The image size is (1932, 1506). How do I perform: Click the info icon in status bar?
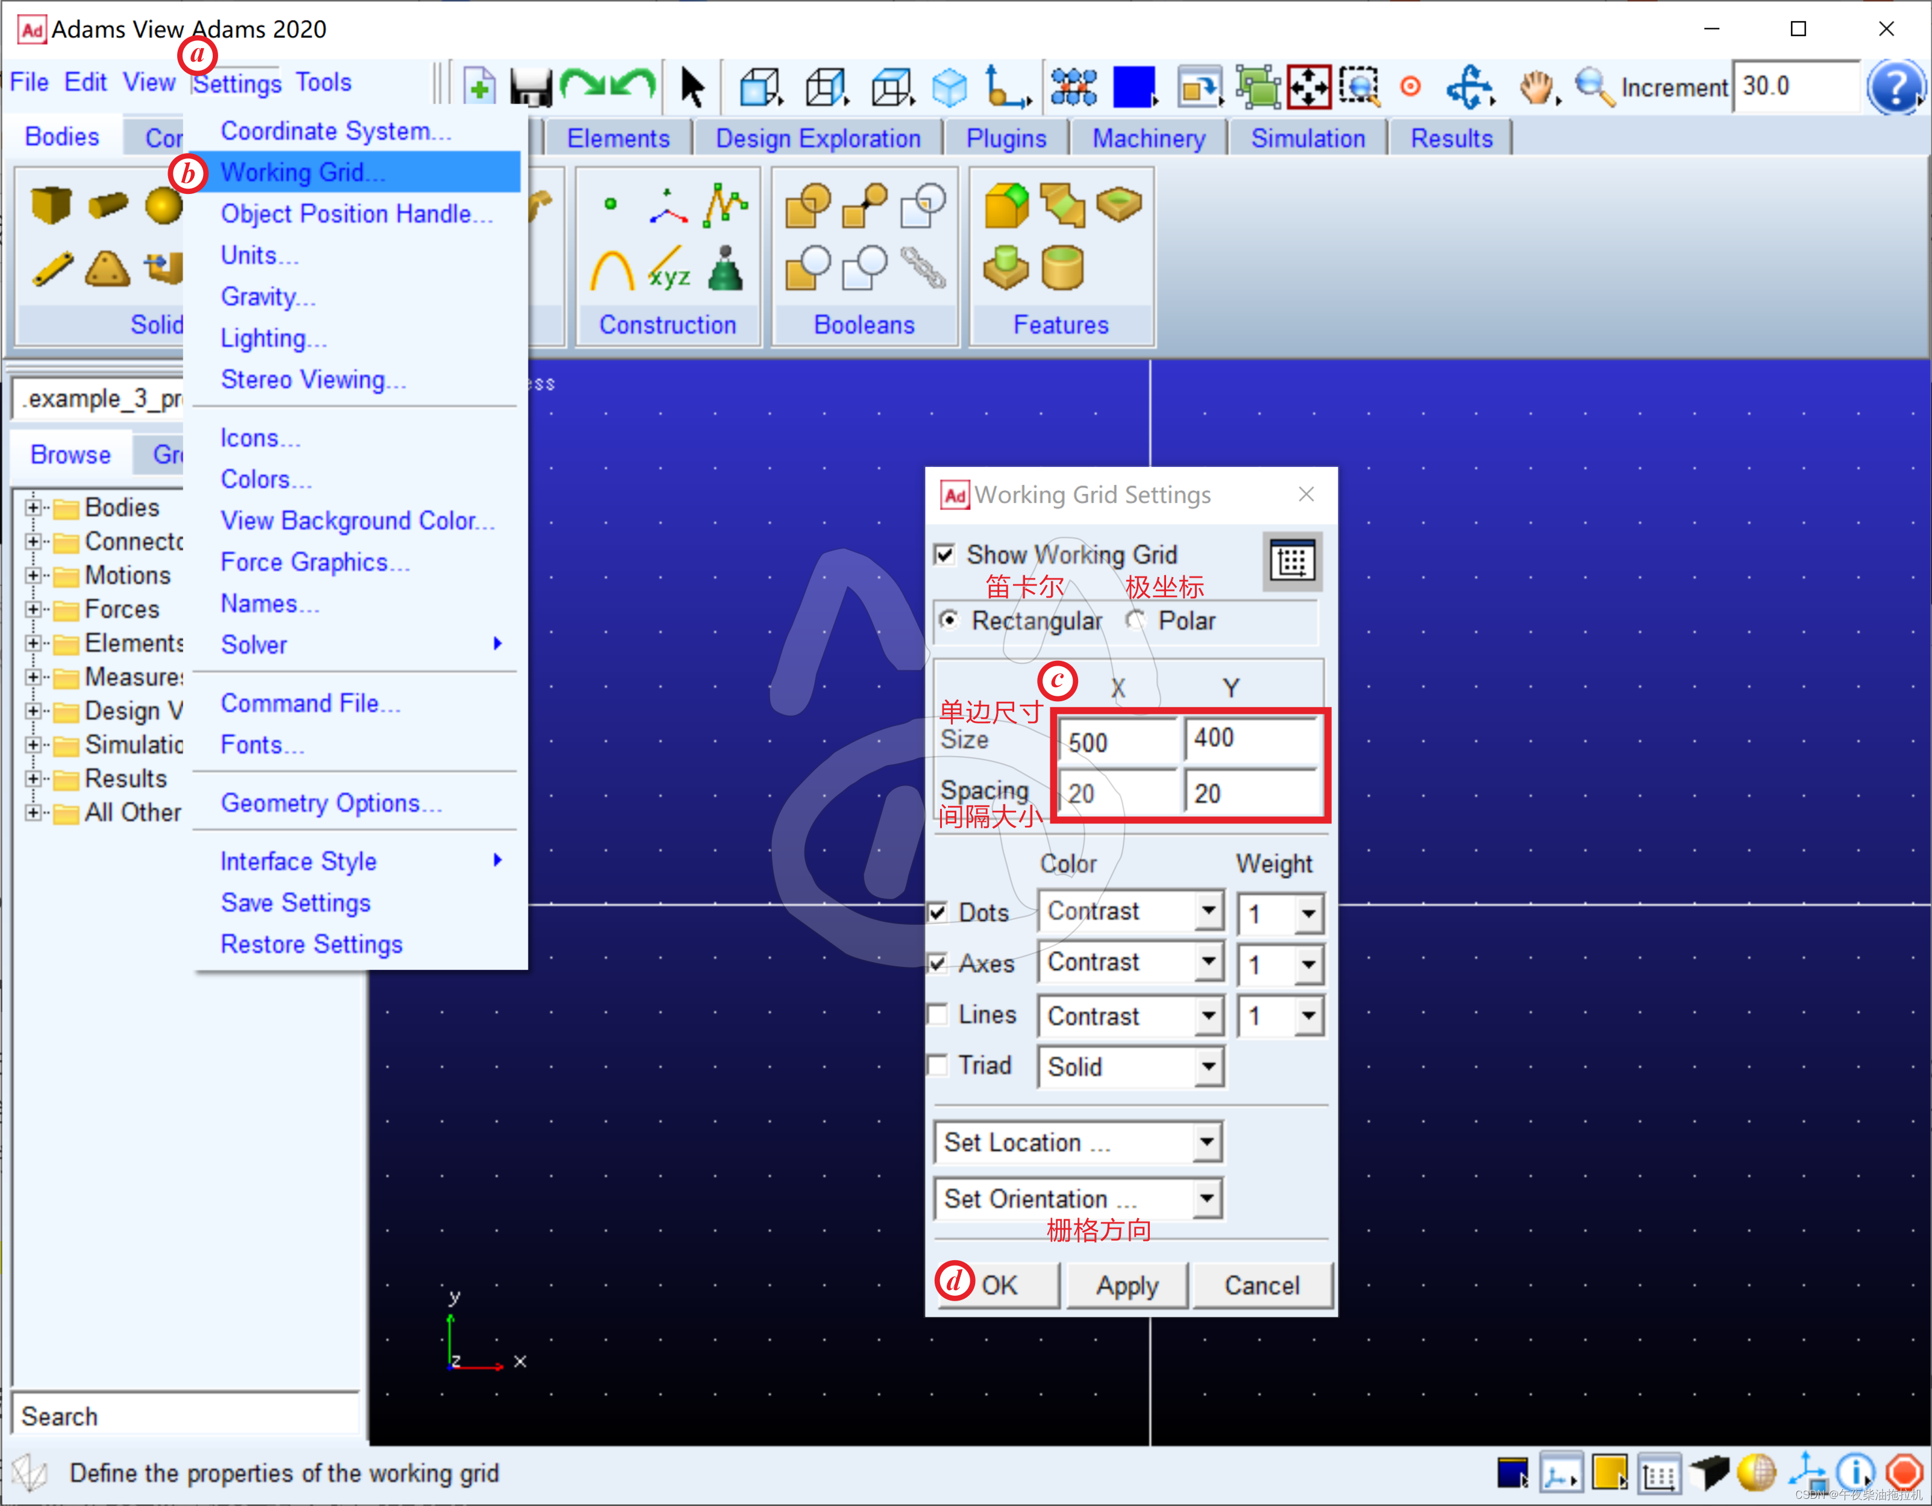click(x=1854, y=1473)
